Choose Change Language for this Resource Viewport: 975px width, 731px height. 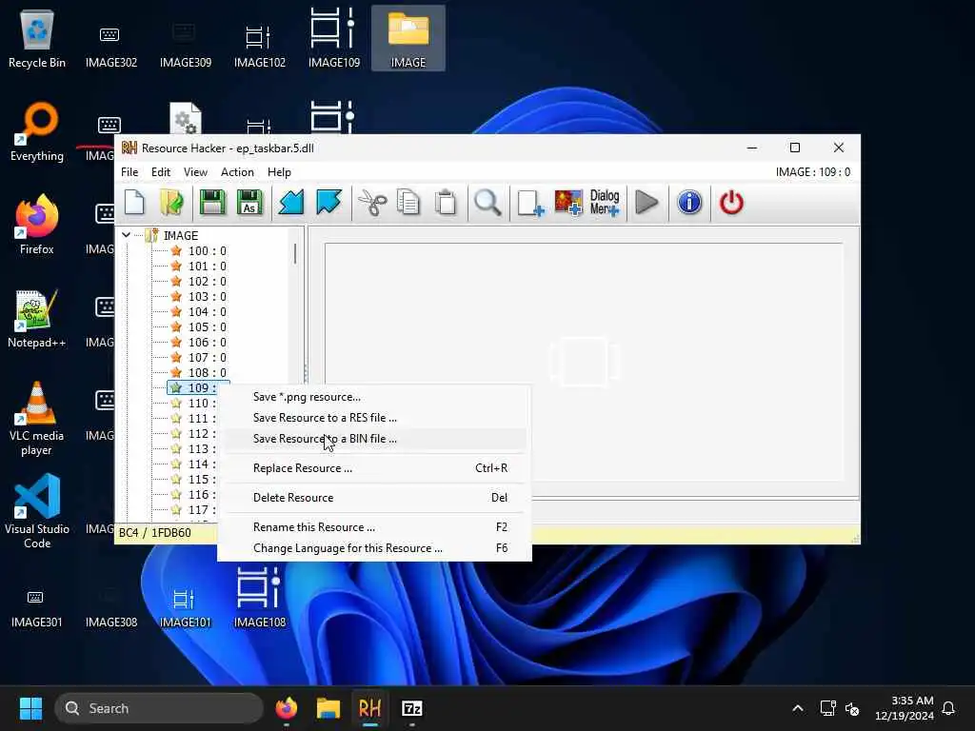(374, 548)
